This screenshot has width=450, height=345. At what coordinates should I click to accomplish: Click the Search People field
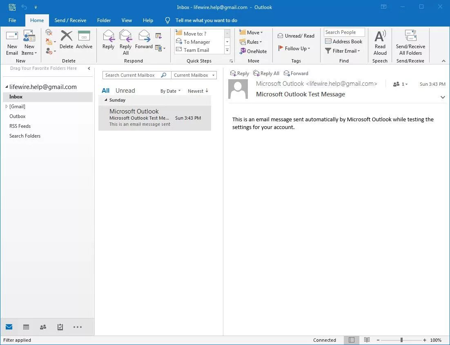(x=344, y=32)
